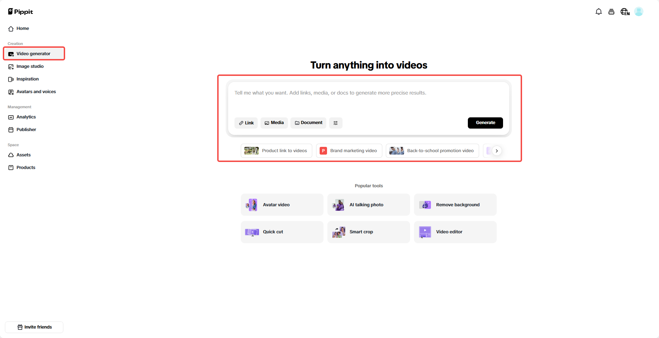This screenshot has width=659, height=338.
Task: Open the Video editor tool
Action: (x=455, y=232)
